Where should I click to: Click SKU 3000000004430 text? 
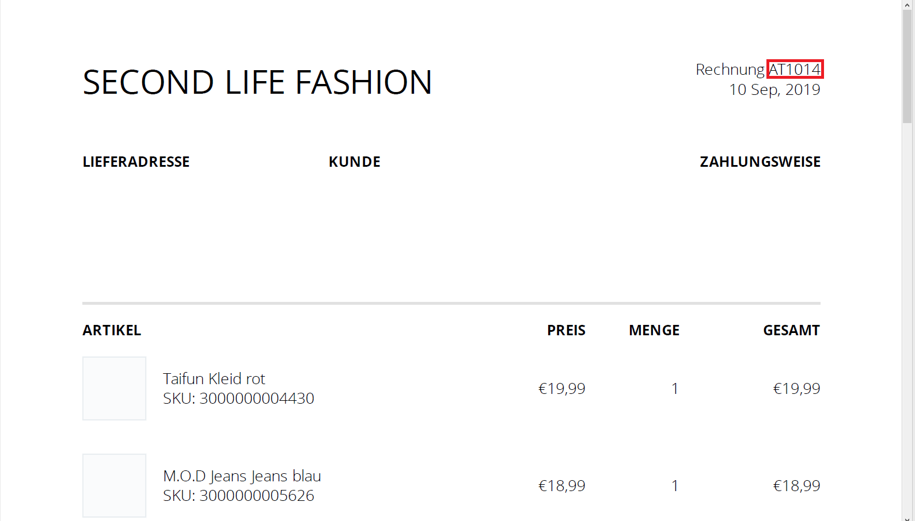238,398
